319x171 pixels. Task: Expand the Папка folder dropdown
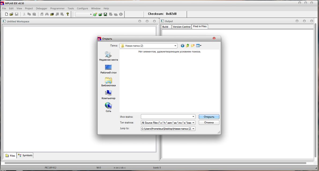pos(175,46)
